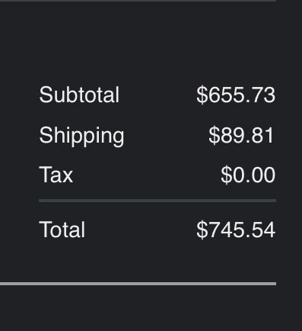
Task: Click the dollar sign of the tax amount
Action: pyautogui.click(x=226, y=175)
